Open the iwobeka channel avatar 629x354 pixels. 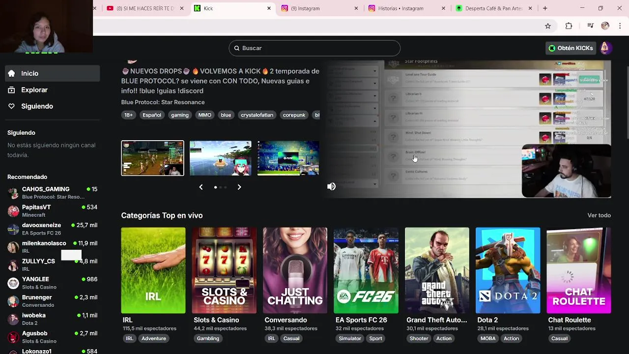point(13,319)
